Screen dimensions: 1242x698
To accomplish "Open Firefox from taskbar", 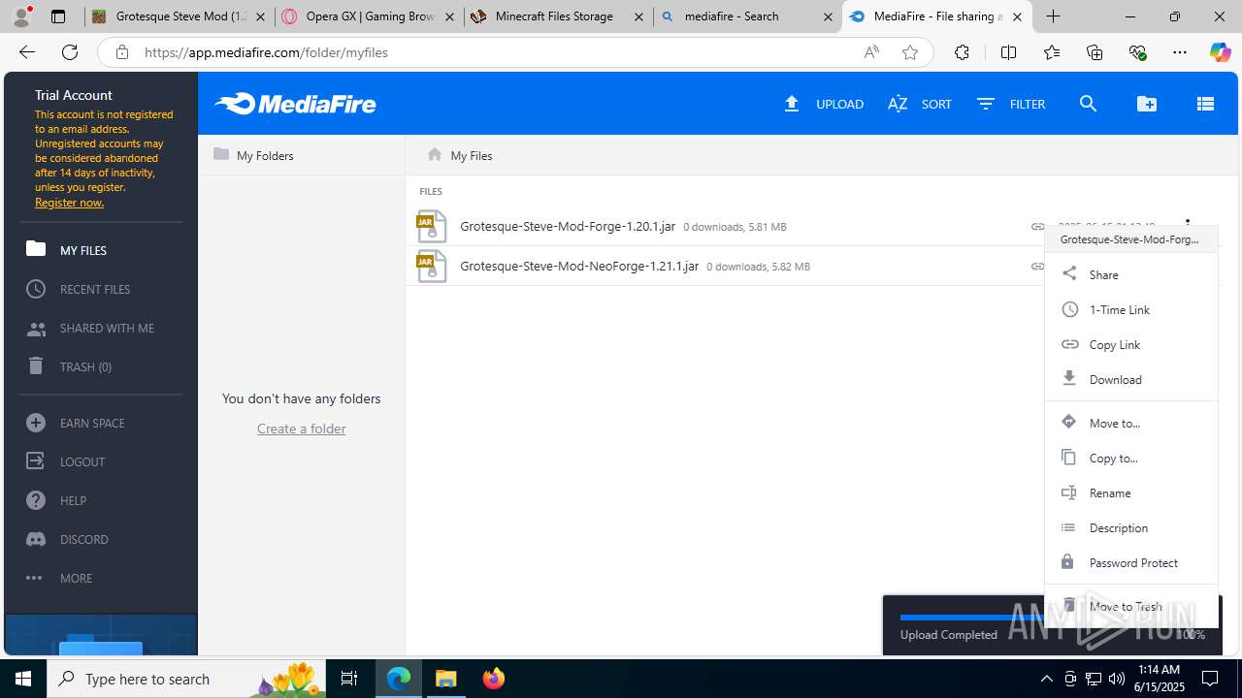I will tap(494, 679).
